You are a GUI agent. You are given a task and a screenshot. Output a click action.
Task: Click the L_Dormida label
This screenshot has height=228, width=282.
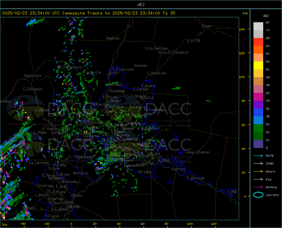coord(196,178)
